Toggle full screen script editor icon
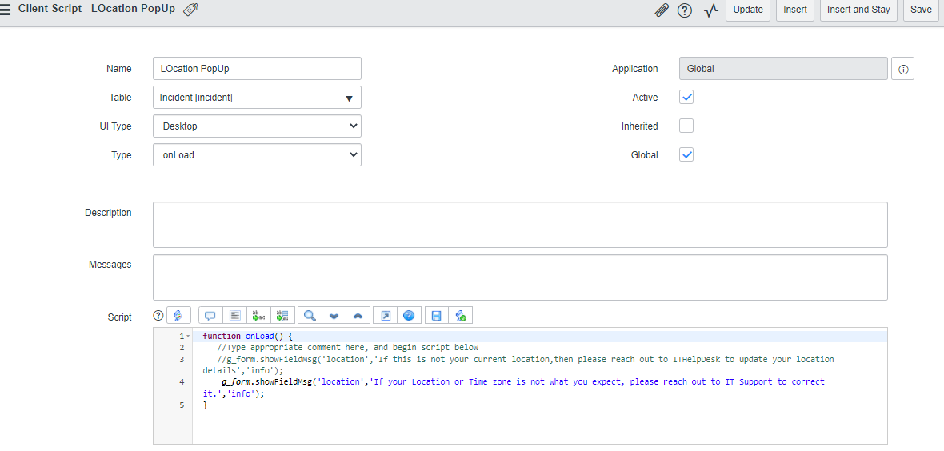944x451 pixels. (386, 315)
